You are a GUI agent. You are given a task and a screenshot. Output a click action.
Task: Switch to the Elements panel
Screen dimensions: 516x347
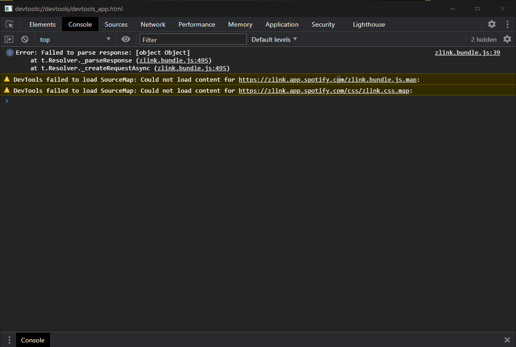pos(42,24)
